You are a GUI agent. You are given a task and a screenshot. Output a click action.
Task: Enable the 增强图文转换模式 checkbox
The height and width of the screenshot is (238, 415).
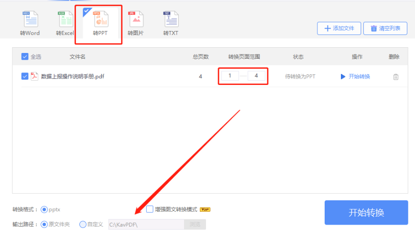pos(150,209)
